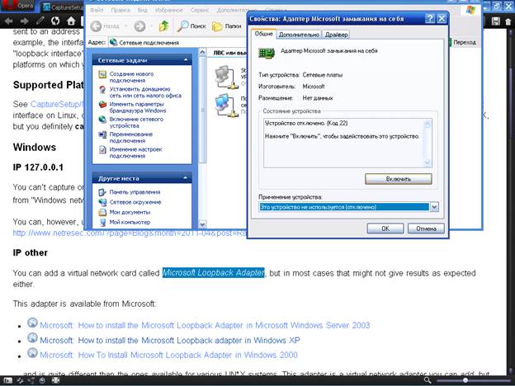
Task: Click the Opera trash bin icon
Action: pyautogui.click(x=508, y=21)
